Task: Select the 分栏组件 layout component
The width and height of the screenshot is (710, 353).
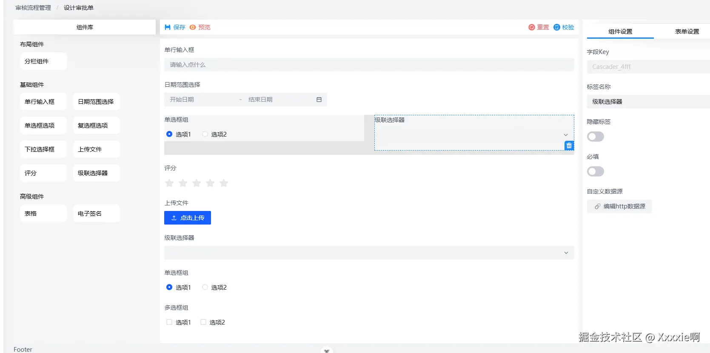Action: 43,61
